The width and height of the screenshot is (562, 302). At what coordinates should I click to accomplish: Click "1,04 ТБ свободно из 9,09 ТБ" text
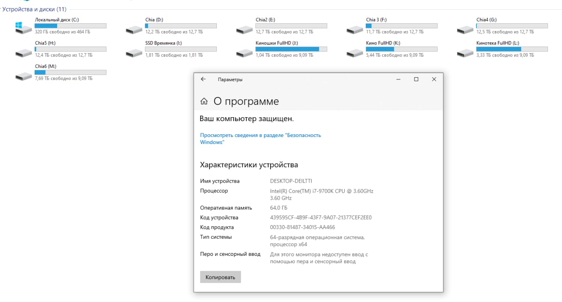point(285,55)
